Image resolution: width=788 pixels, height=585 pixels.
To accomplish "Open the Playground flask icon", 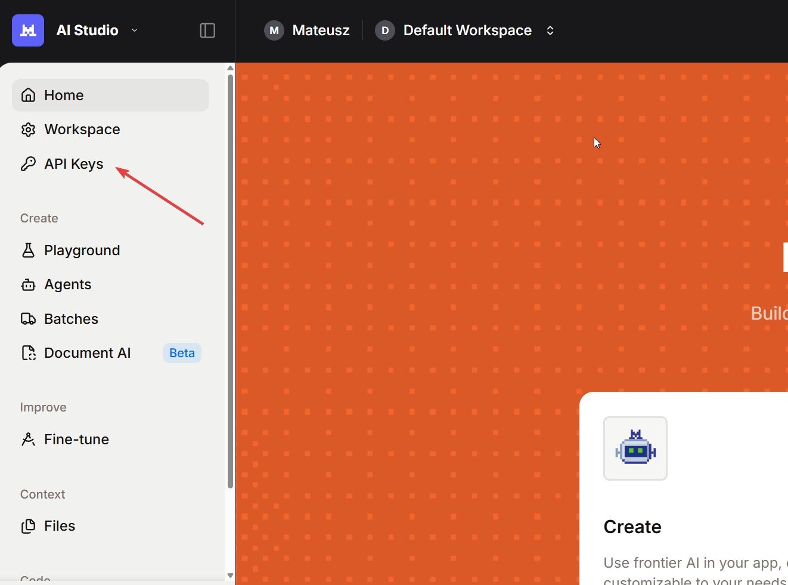I will (x=28, y=250).
